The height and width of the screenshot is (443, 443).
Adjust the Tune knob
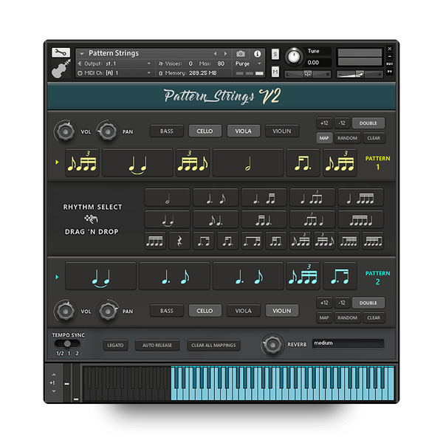294,57
